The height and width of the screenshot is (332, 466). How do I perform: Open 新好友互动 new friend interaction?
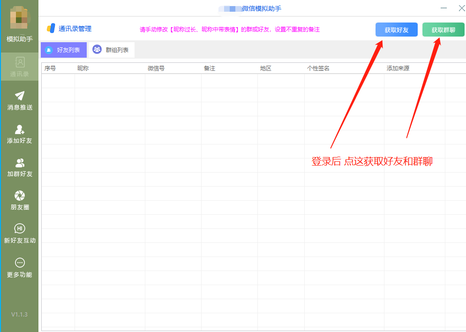tap(20, 234)
